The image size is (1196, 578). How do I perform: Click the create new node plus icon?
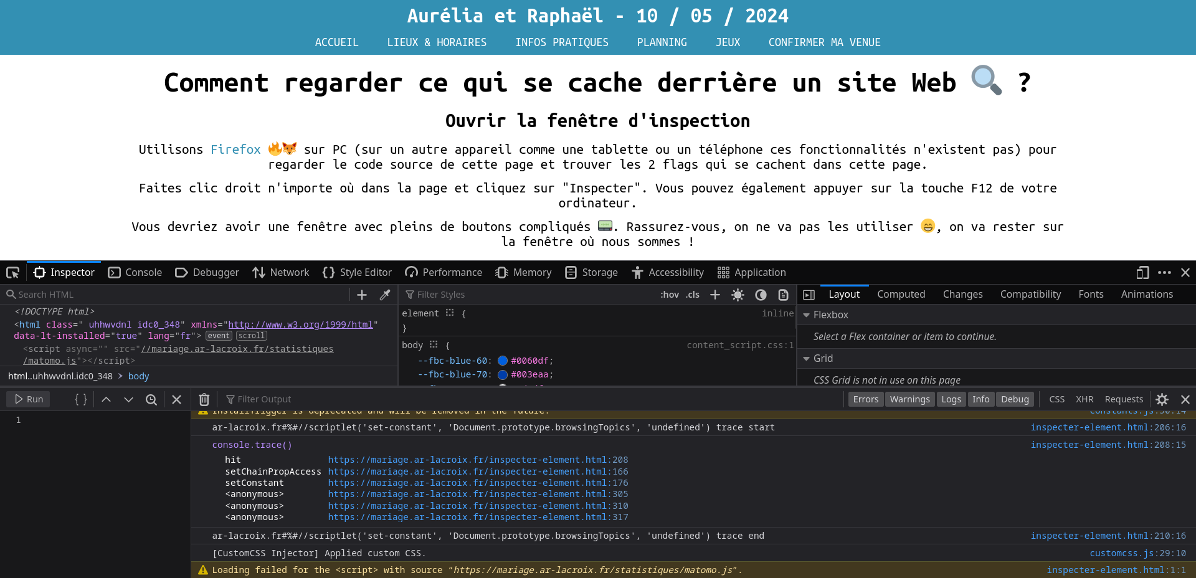point(362,295)
